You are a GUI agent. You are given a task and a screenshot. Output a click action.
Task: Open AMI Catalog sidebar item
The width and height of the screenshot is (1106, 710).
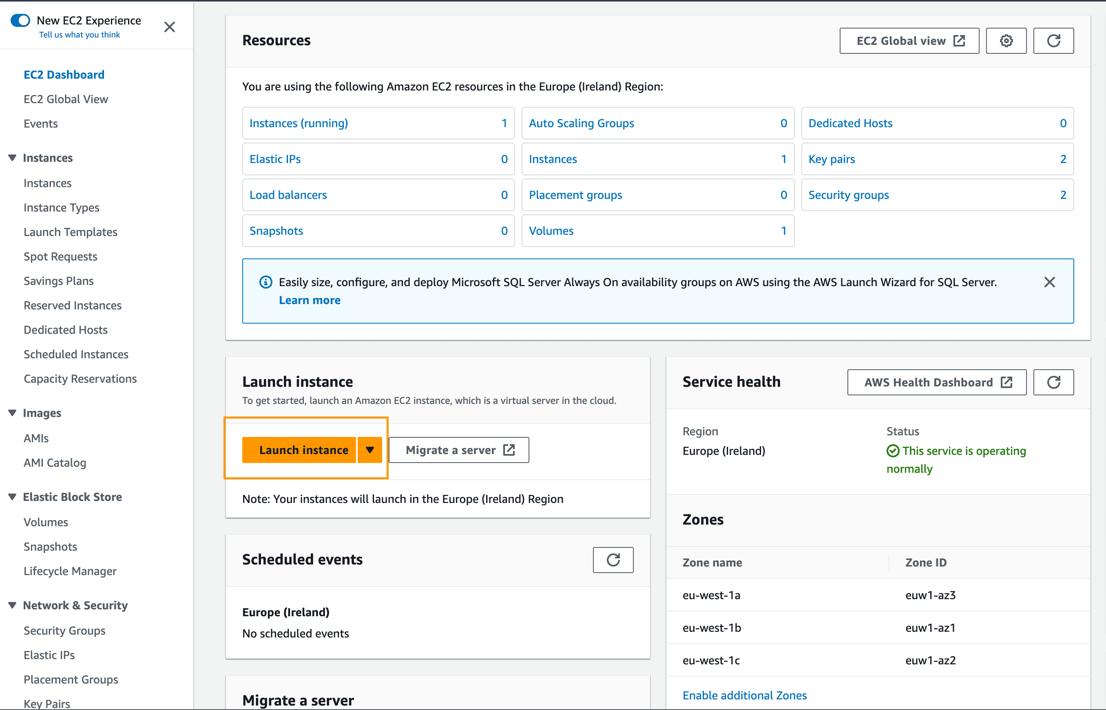[55, 463]
